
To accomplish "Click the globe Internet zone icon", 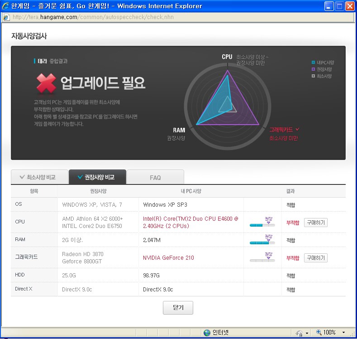I will 207,333.
